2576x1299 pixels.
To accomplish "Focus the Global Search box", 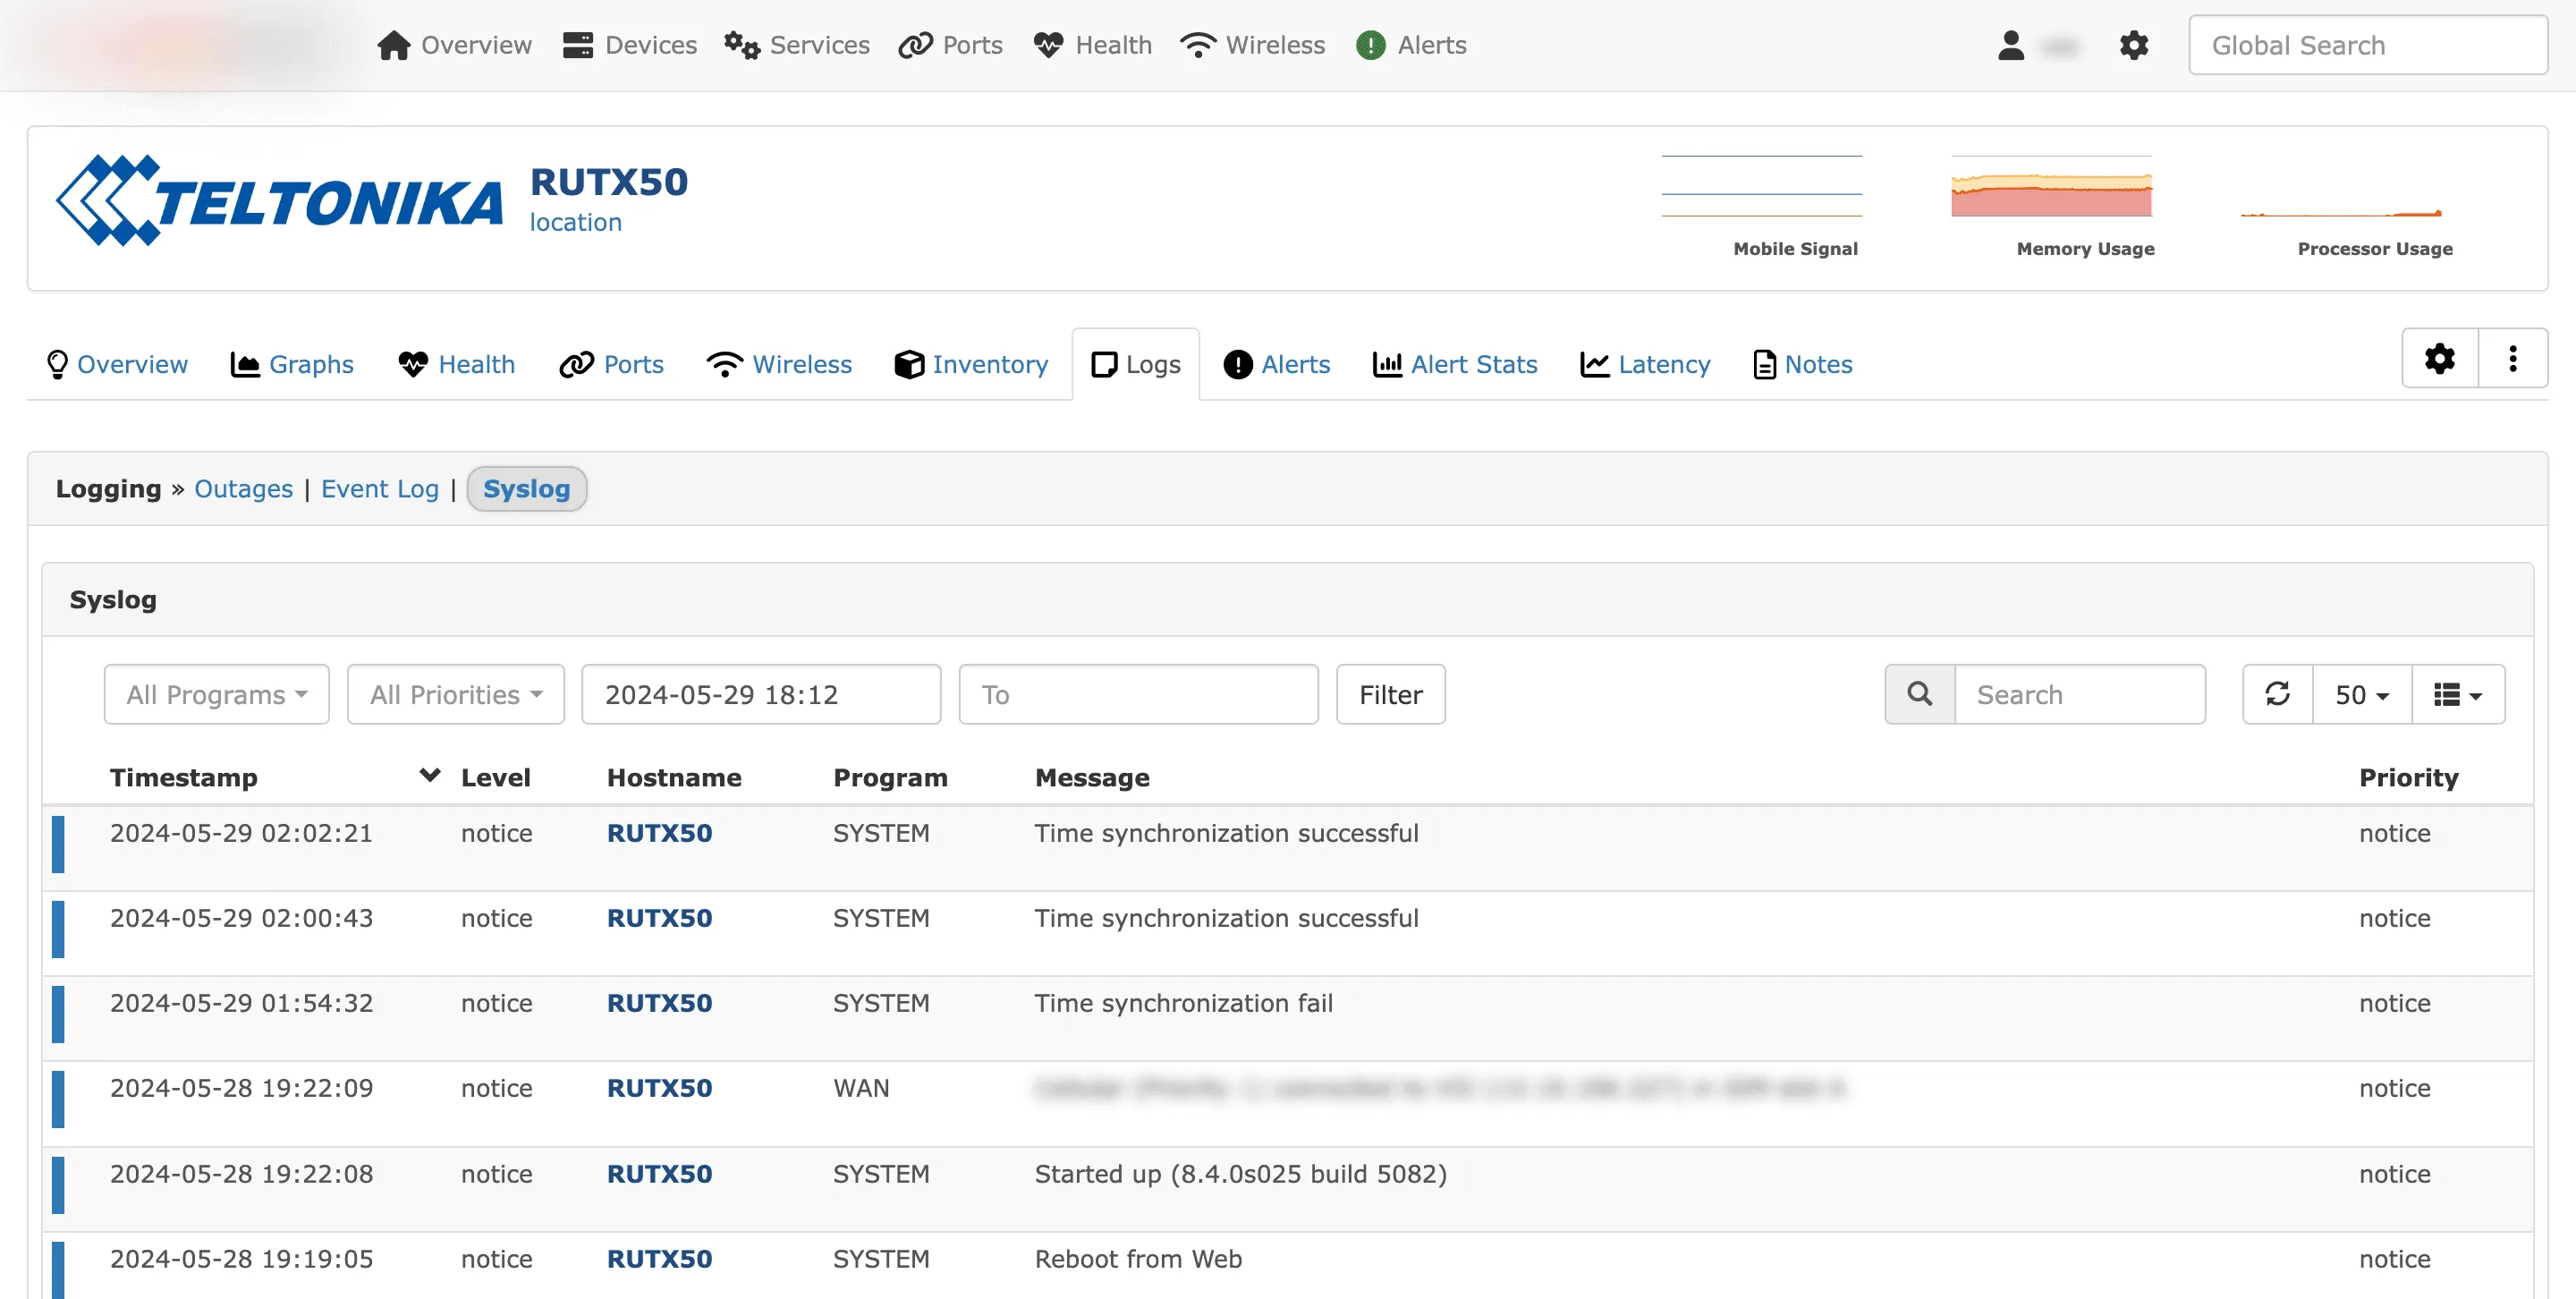I will coord(2367,45).
